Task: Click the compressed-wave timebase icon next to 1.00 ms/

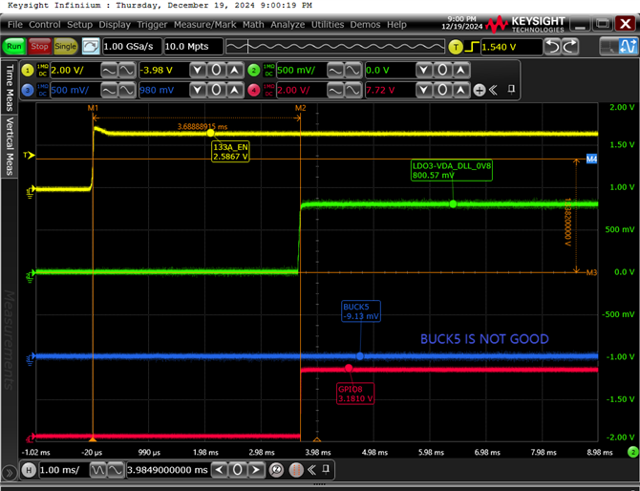Action: [x=97, y=470]
